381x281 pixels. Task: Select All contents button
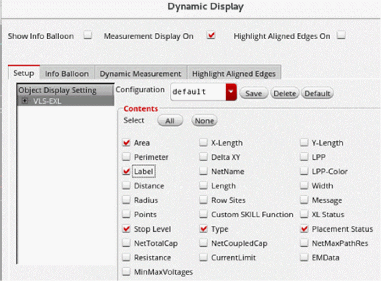click(x=170, y=121)
